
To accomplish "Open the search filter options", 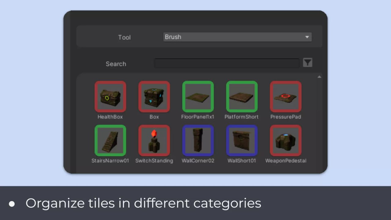I will [308, 62].
